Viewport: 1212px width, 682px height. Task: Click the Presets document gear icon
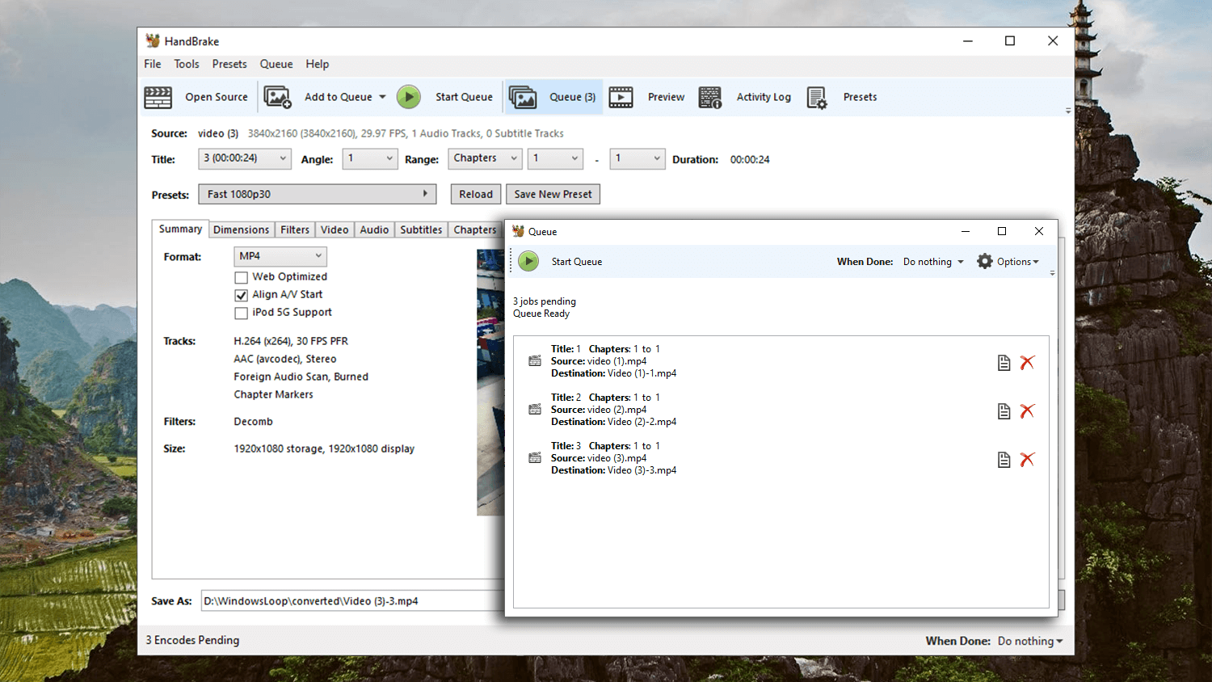(817, 97)
